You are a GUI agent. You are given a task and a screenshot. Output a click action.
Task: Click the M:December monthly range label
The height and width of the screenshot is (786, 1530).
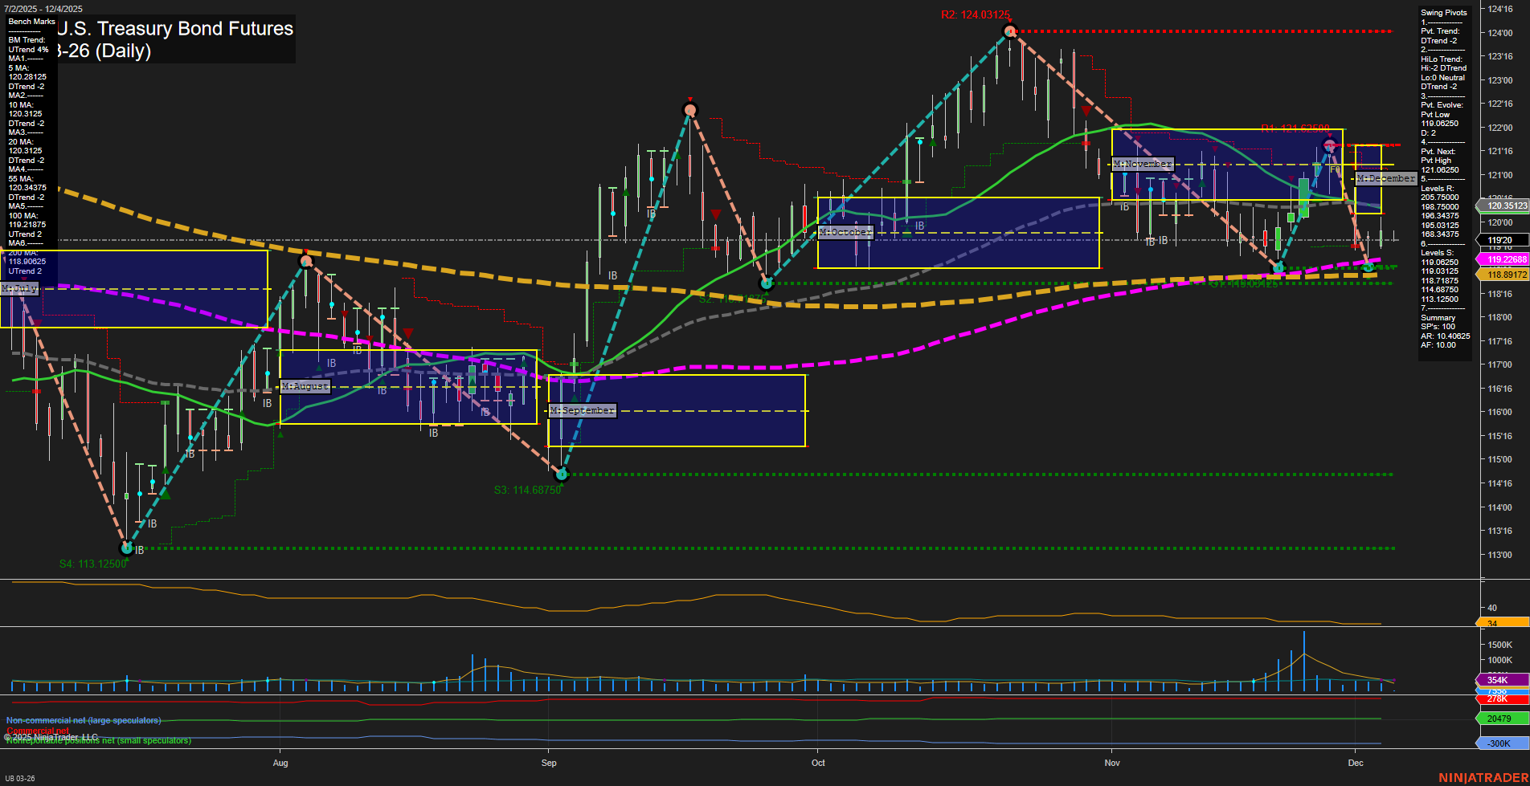[x=1385, y=178]
